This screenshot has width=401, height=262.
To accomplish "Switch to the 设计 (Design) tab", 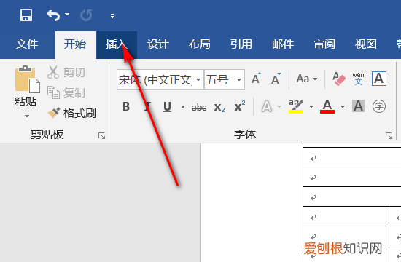I will (x=158, y=44).
